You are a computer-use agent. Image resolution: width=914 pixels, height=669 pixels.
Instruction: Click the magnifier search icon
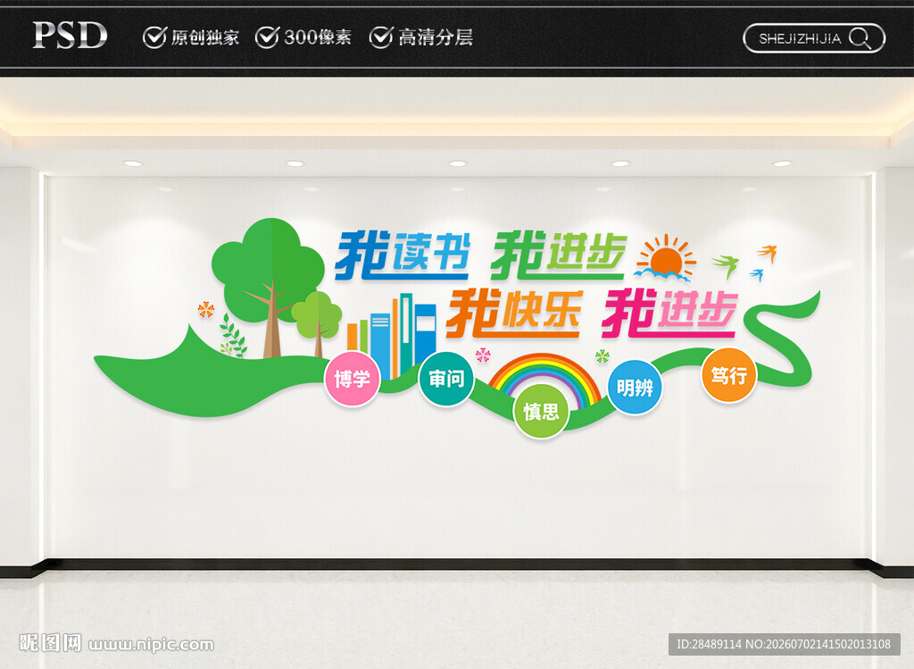click(860, 38)
